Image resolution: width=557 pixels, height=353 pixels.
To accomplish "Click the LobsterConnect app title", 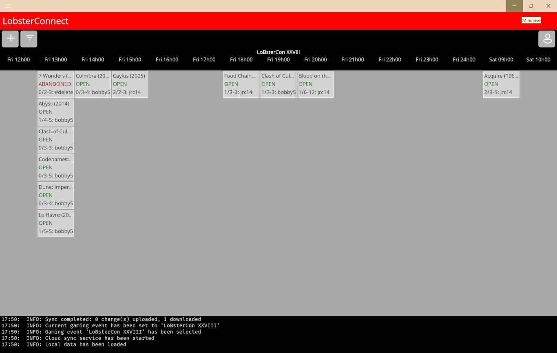I will (x=35, y=21).
